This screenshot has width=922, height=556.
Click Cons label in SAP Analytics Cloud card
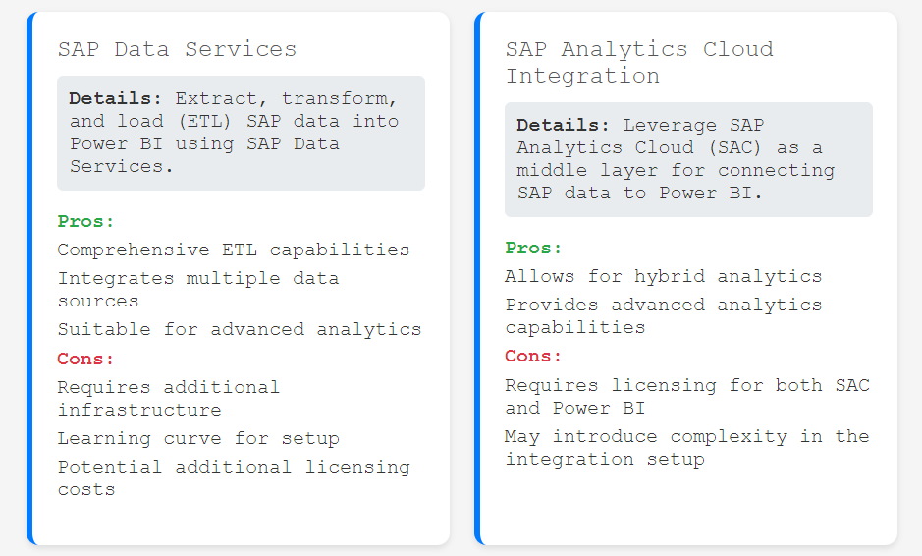pos(534,356)
